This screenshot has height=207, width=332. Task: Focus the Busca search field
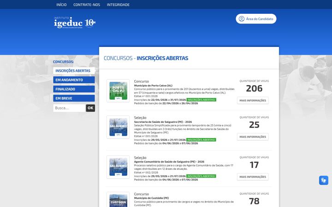(x=69, y=108)
